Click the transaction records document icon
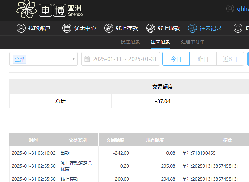This screenshot has width=249, height=182. point(192,28)
